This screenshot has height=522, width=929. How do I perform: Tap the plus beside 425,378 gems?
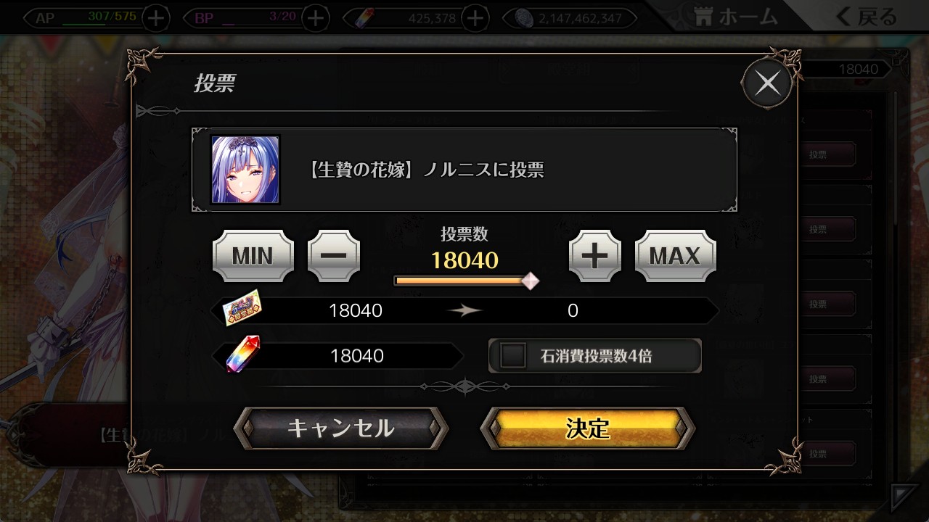475,18
